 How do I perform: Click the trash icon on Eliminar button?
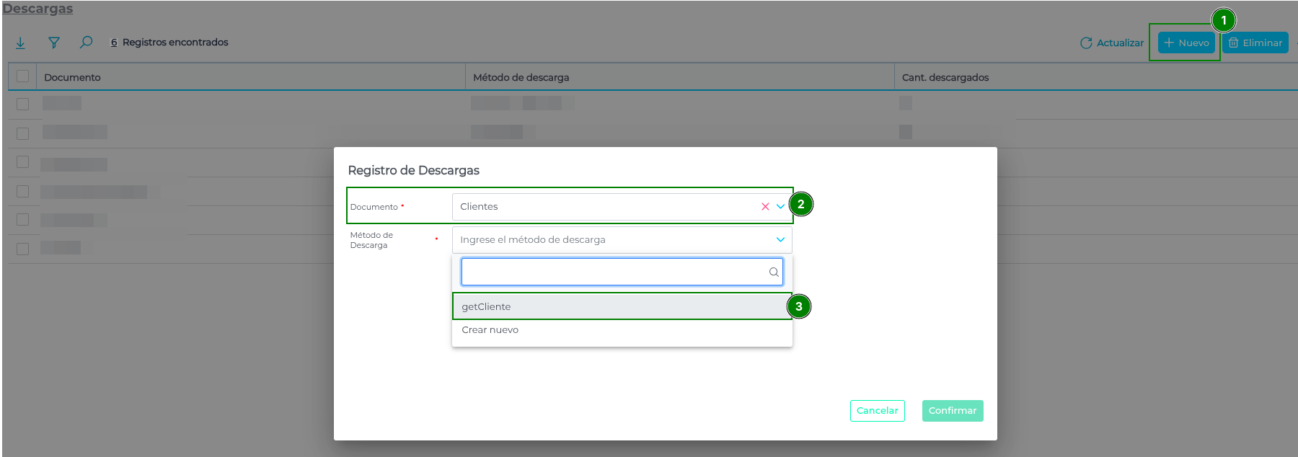(1234, 43)
